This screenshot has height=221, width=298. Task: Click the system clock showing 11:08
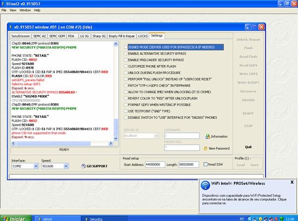[290, 219]
